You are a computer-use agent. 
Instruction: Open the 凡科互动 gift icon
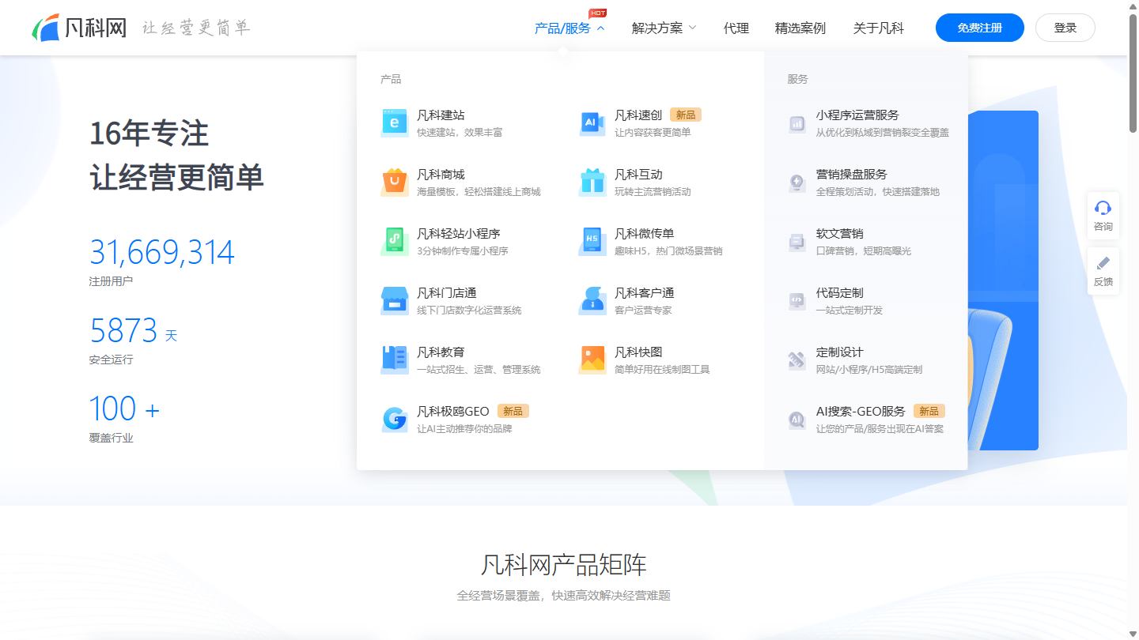coord(592,183)
